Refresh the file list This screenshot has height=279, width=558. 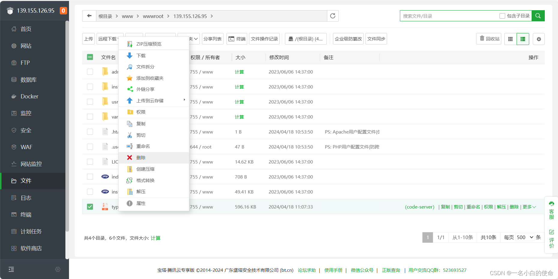coord(333,16)
